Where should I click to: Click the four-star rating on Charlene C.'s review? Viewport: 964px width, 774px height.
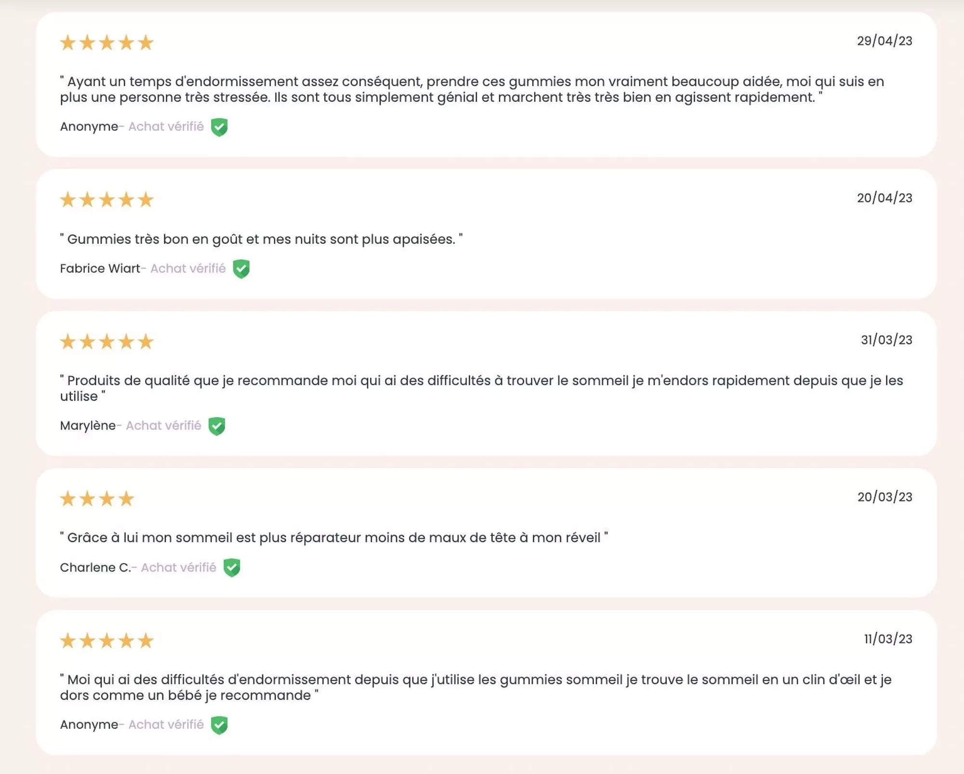(x=97, y=499)
